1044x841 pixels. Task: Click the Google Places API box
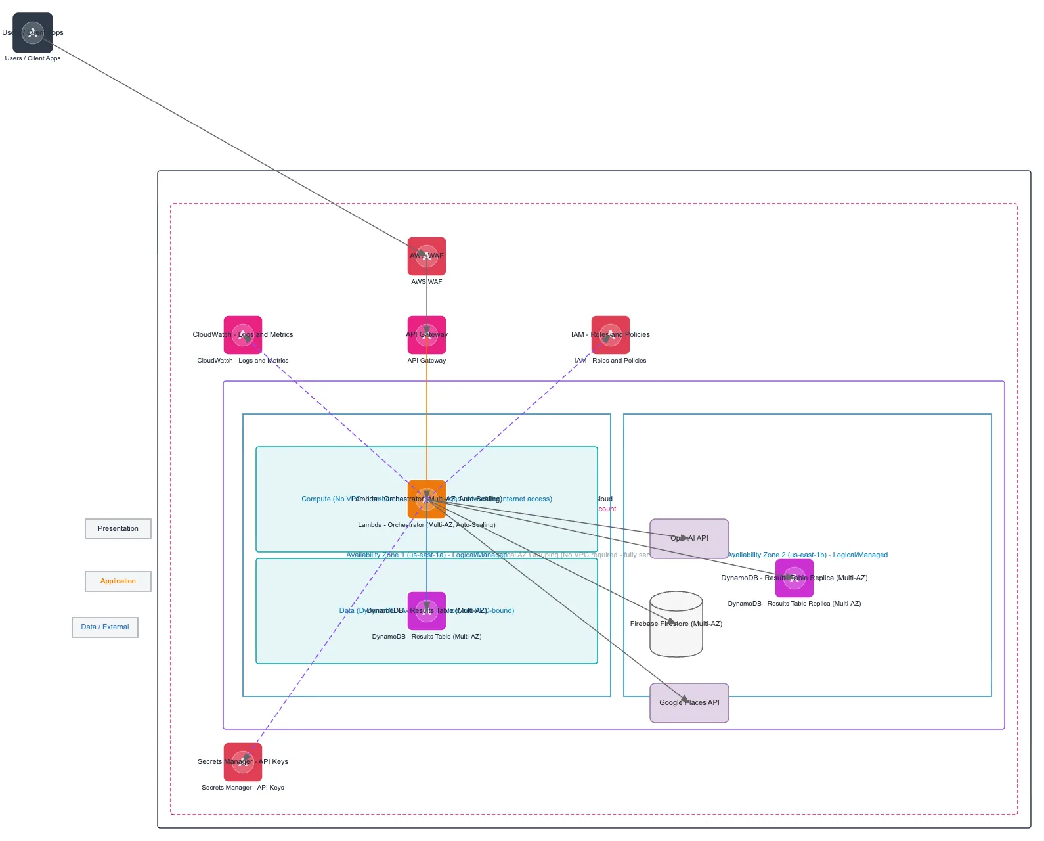(689, 703)
